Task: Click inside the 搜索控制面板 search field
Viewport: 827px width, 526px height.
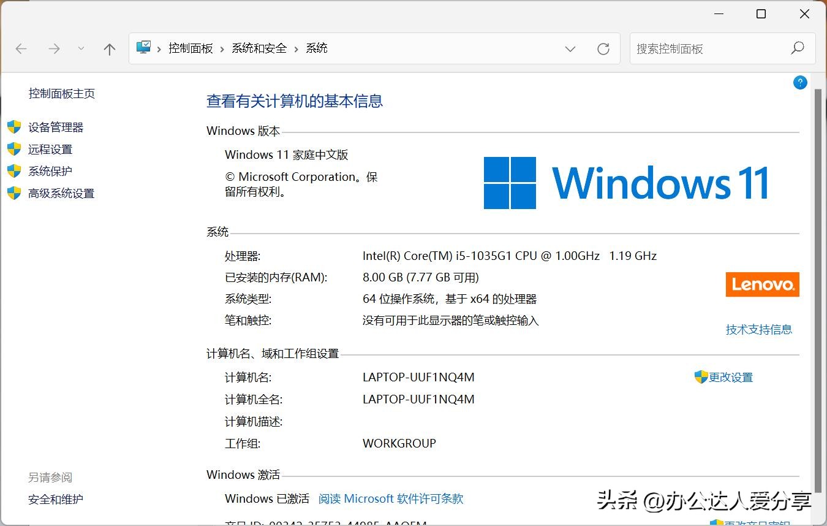Action: [704, 48]
